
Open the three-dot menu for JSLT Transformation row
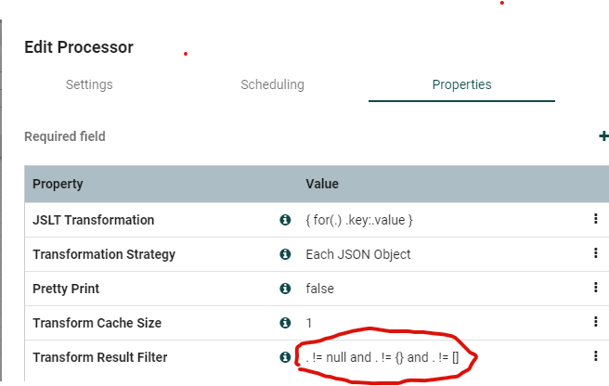click(595, 220)
